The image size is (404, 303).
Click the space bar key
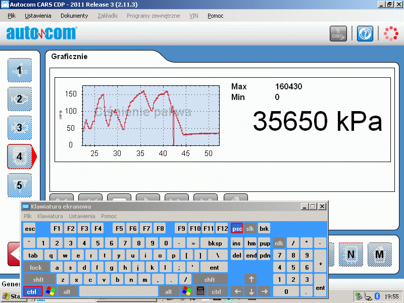(119, 291)
